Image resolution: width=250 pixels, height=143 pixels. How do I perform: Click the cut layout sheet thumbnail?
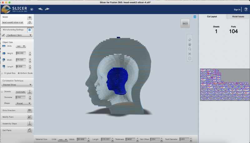click(x=224, y=84)
